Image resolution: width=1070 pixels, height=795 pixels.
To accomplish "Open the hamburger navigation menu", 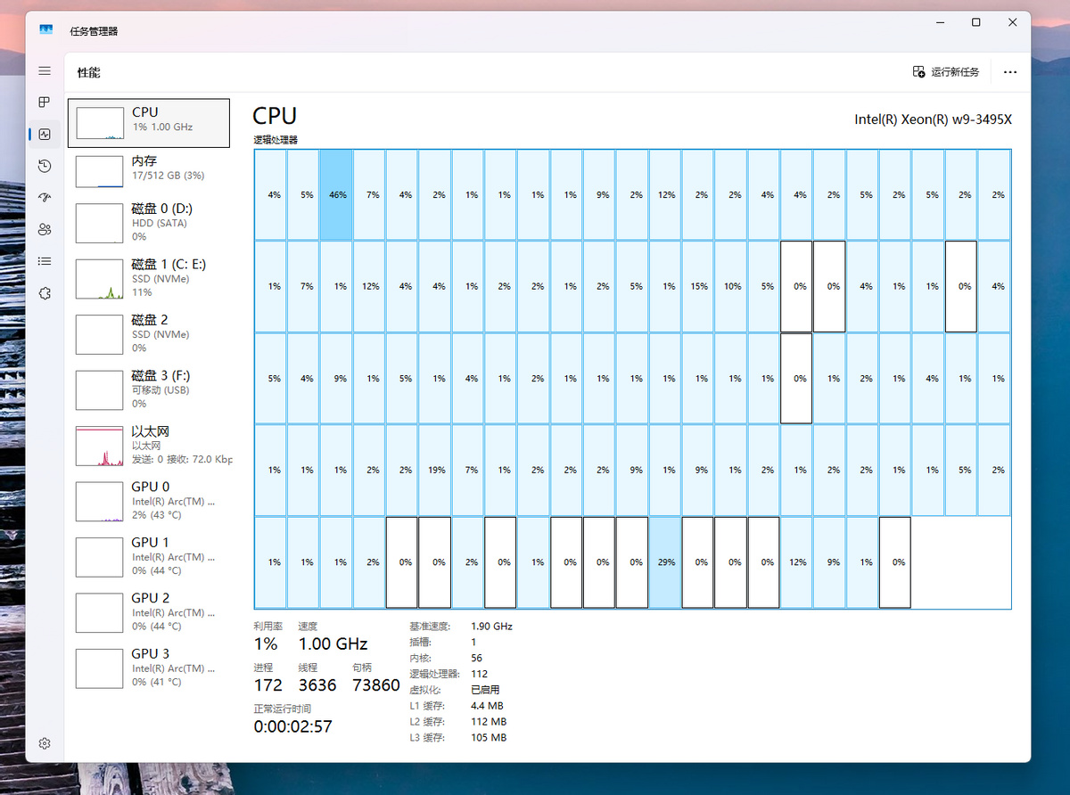I will click(x=45, y=70).
